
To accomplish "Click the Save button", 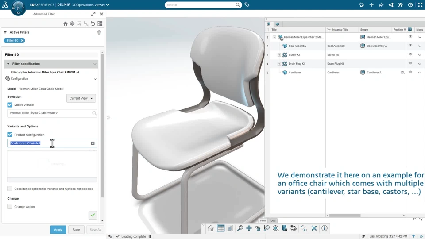I will click(76, 230).
